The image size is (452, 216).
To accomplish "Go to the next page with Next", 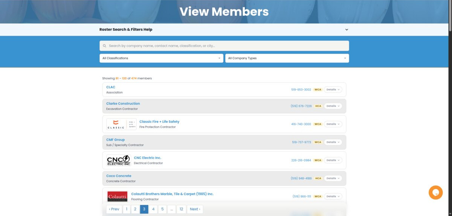I will point(195,209).
